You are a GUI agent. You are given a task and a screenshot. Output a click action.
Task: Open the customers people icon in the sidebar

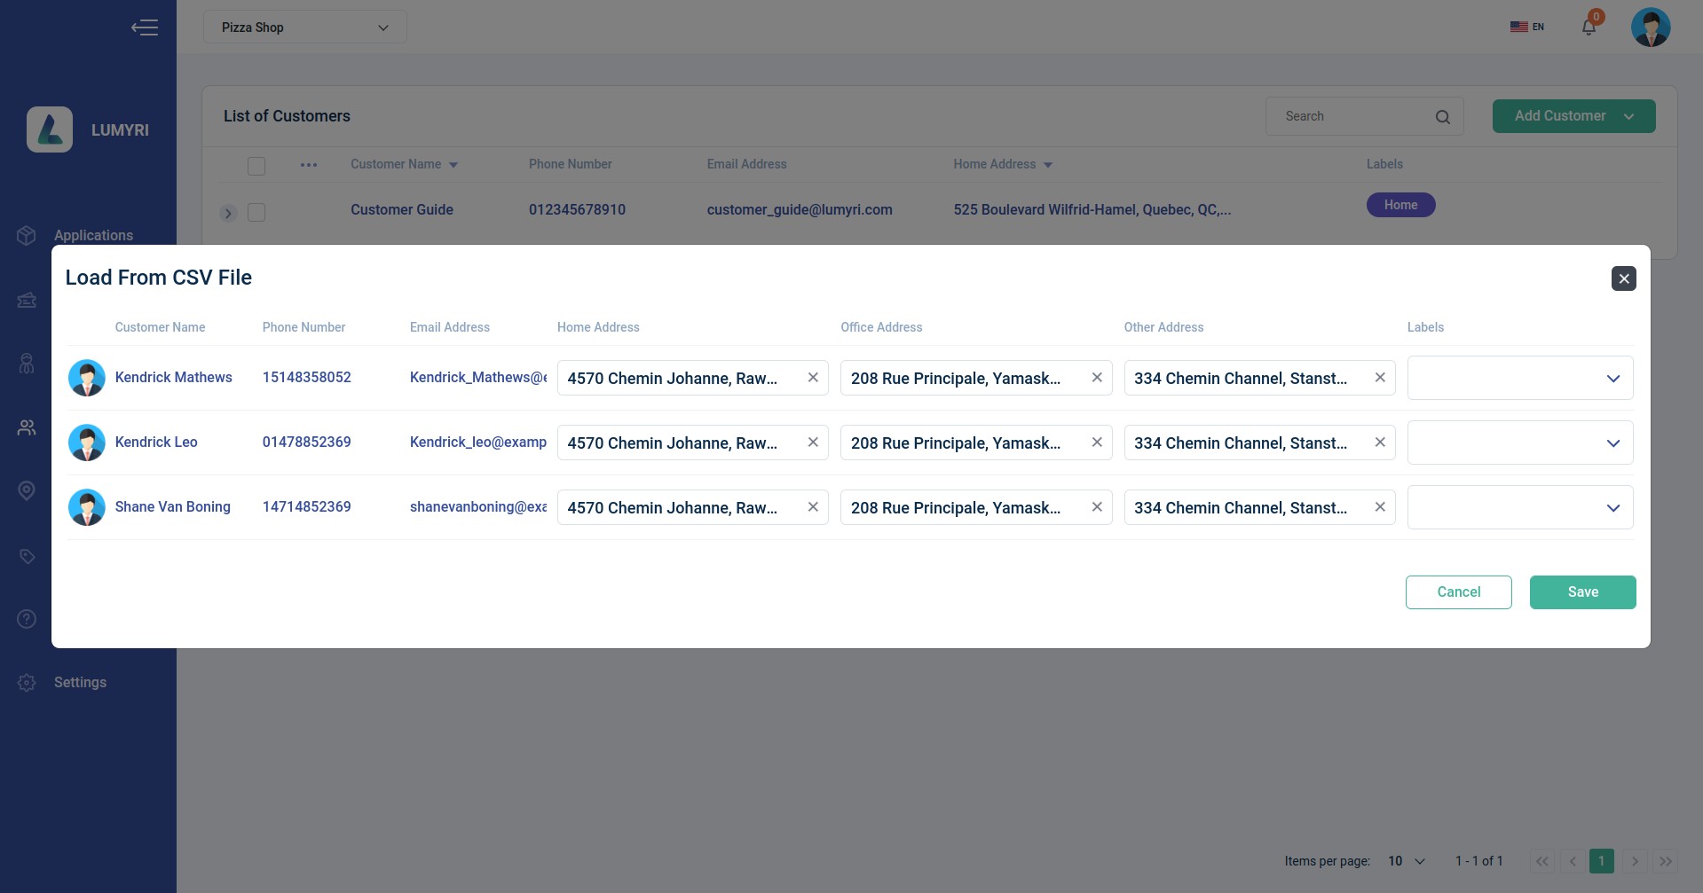tap(27, 427)
